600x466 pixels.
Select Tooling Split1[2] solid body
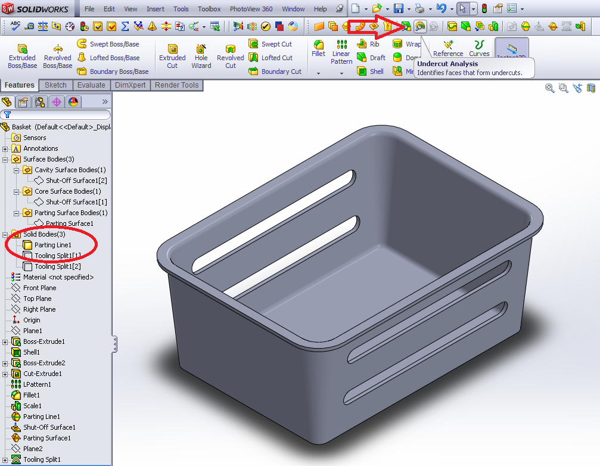tap(52, 266)
